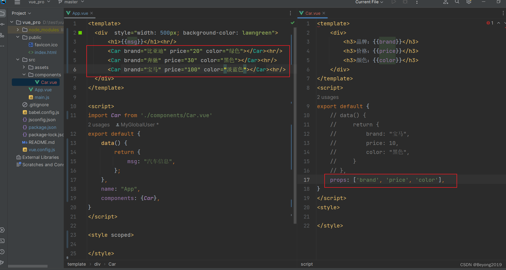Open README.md file
The height and width of the screenshot is (270, 506).
tap(38, 142)
